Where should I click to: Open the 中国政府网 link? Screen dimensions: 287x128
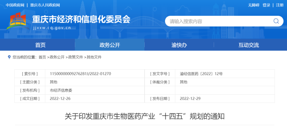15,5
